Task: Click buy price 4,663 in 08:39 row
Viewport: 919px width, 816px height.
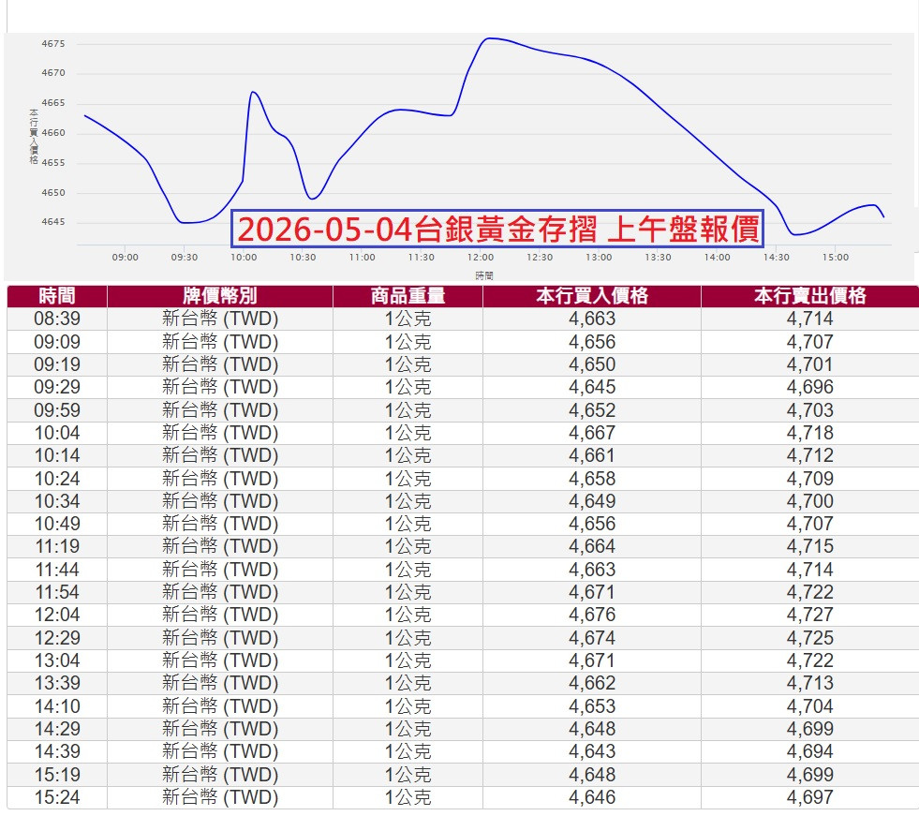Action: click(x=592, y=319)
